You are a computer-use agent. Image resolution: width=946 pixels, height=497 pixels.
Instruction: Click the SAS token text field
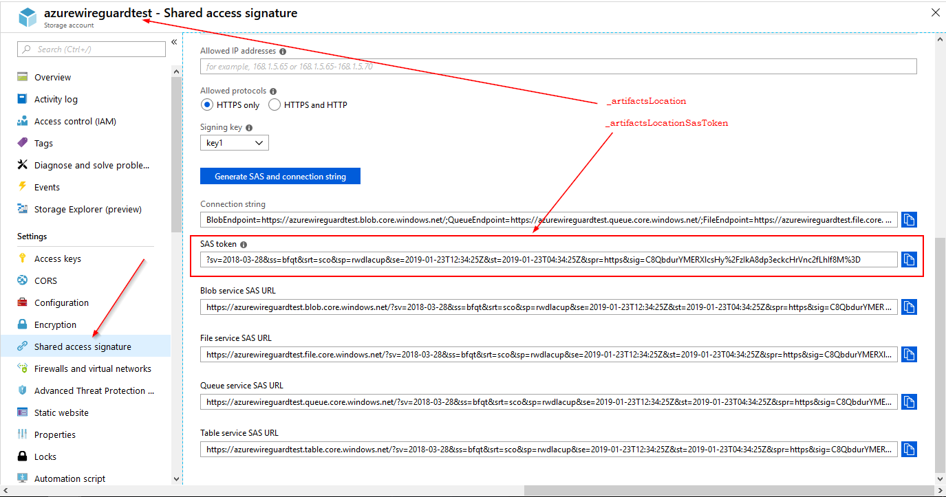point(549,259)
